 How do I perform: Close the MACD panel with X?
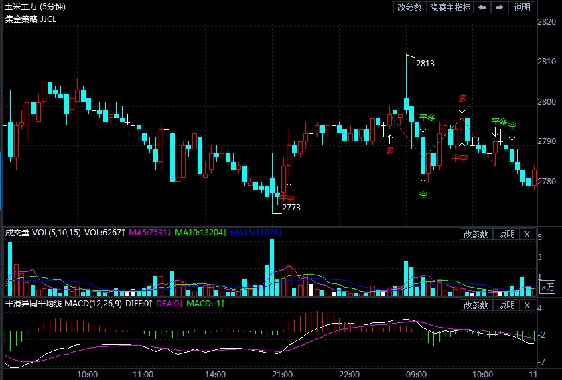(527, 305)
